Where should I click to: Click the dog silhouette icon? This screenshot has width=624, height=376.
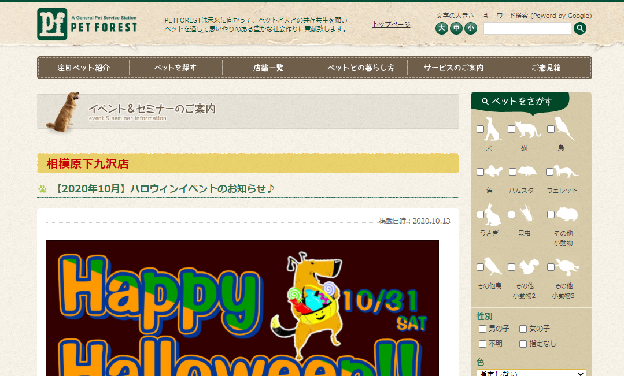pyautogui.click(x=493, y=129)
